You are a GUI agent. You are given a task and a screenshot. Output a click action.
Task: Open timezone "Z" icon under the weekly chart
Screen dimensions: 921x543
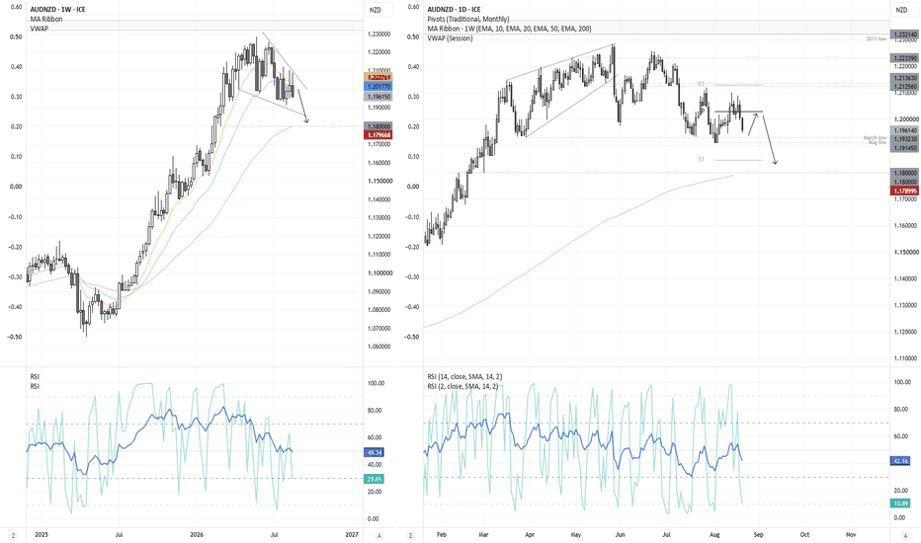(x=13, y=535)
